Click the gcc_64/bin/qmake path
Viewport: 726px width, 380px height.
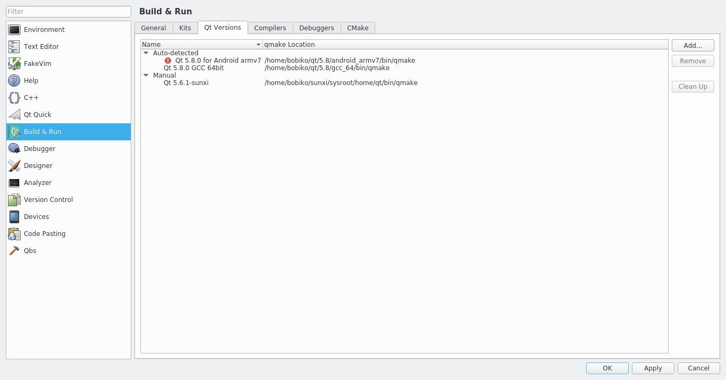[327, 68]
